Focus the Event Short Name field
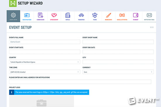The height and width of the screenshot is (107, 161). coord(118,42)
